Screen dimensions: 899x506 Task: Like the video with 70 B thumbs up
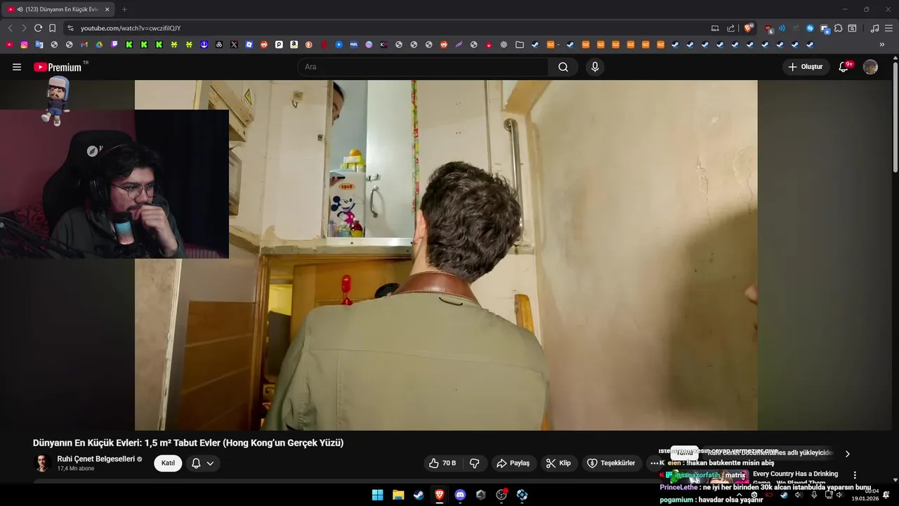pyautogui.click(x=442, y=463)
